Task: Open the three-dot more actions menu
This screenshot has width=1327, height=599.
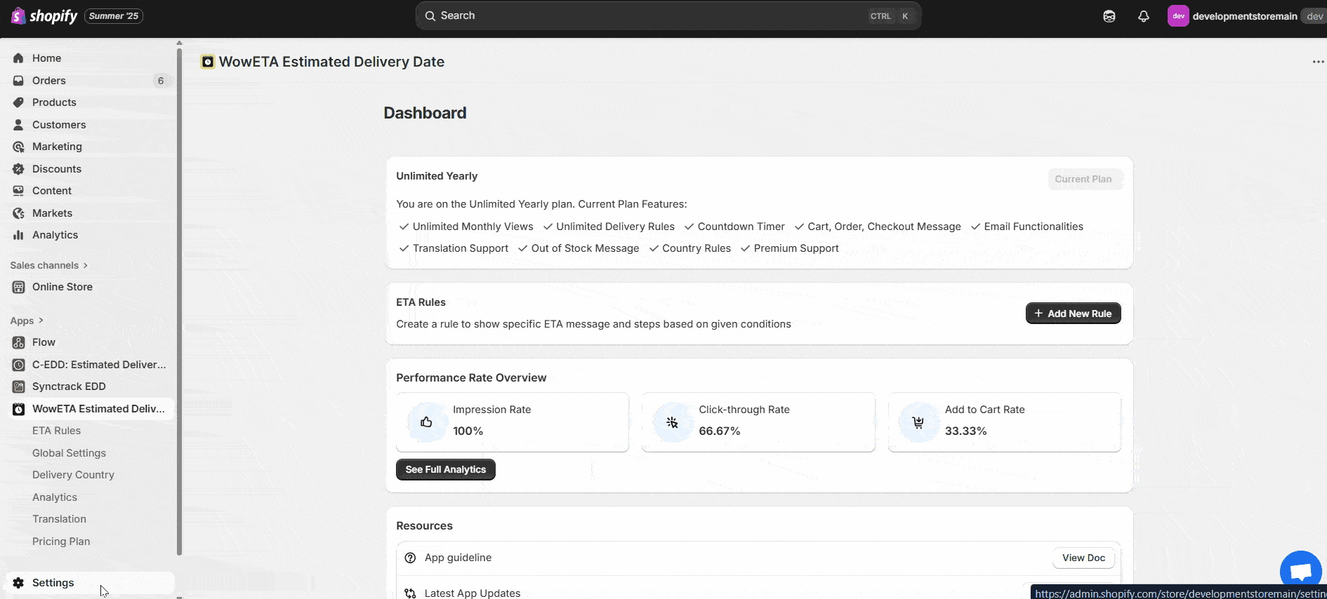Action: (x=1317, y=62)
